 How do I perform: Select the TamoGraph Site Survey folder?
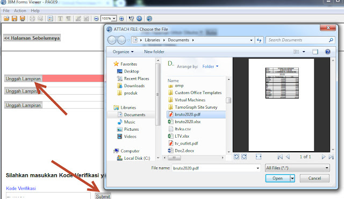[196, 107]
